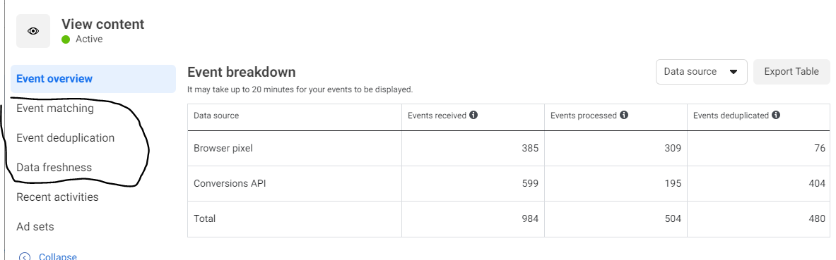Click the info icon beside Events received
Screen dimensions: 836x260
point(473,115)
